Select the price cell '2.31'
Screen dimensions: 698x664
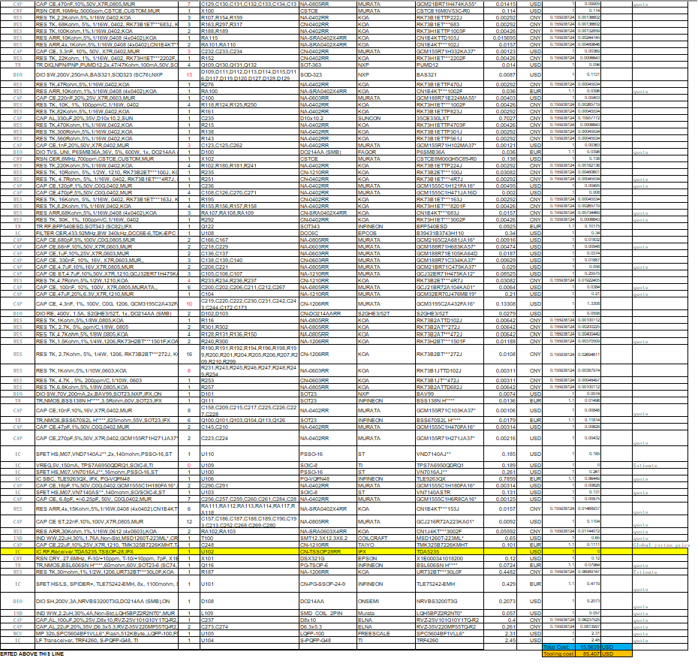[x=500, y=634]
